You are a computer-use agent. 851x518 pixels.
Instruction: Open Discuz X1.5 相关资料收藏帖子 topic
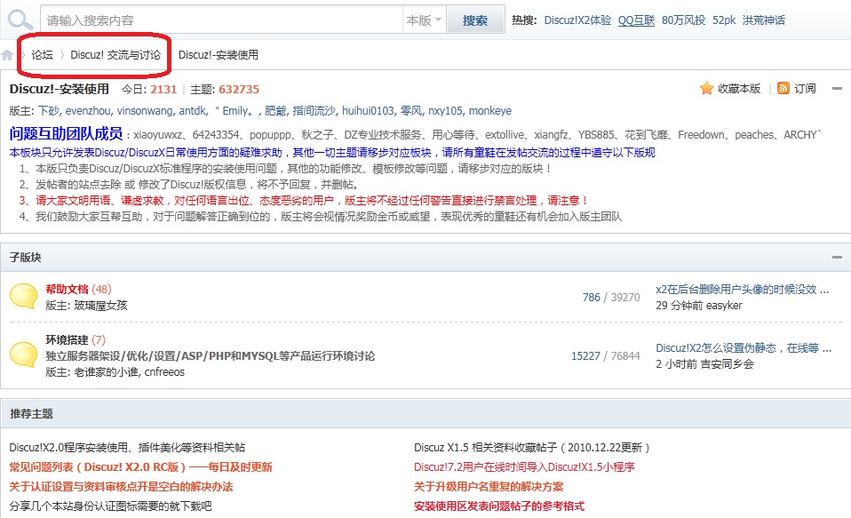(x=532, y=448)
